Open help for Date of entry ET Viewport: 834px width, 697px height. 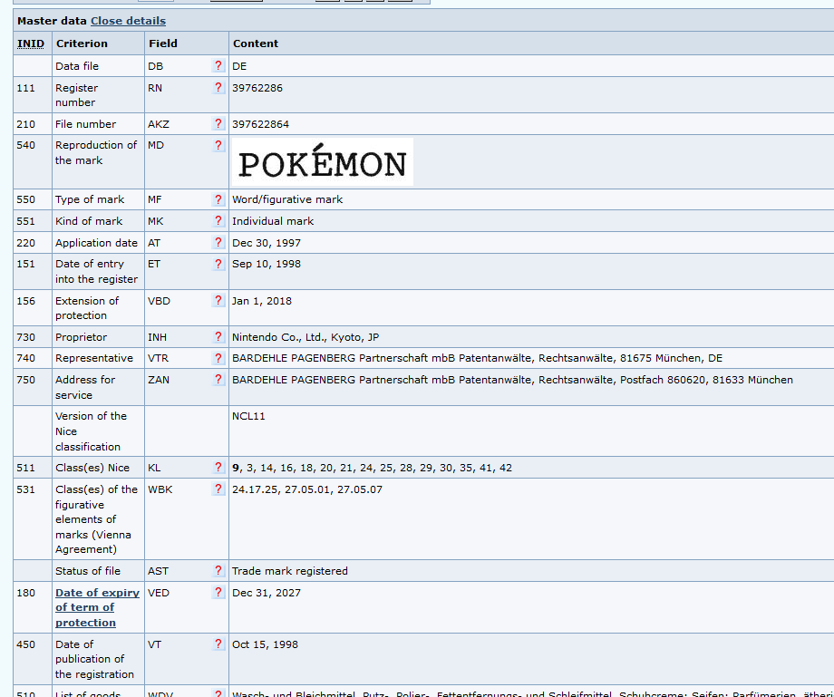[x=218, y=264]
